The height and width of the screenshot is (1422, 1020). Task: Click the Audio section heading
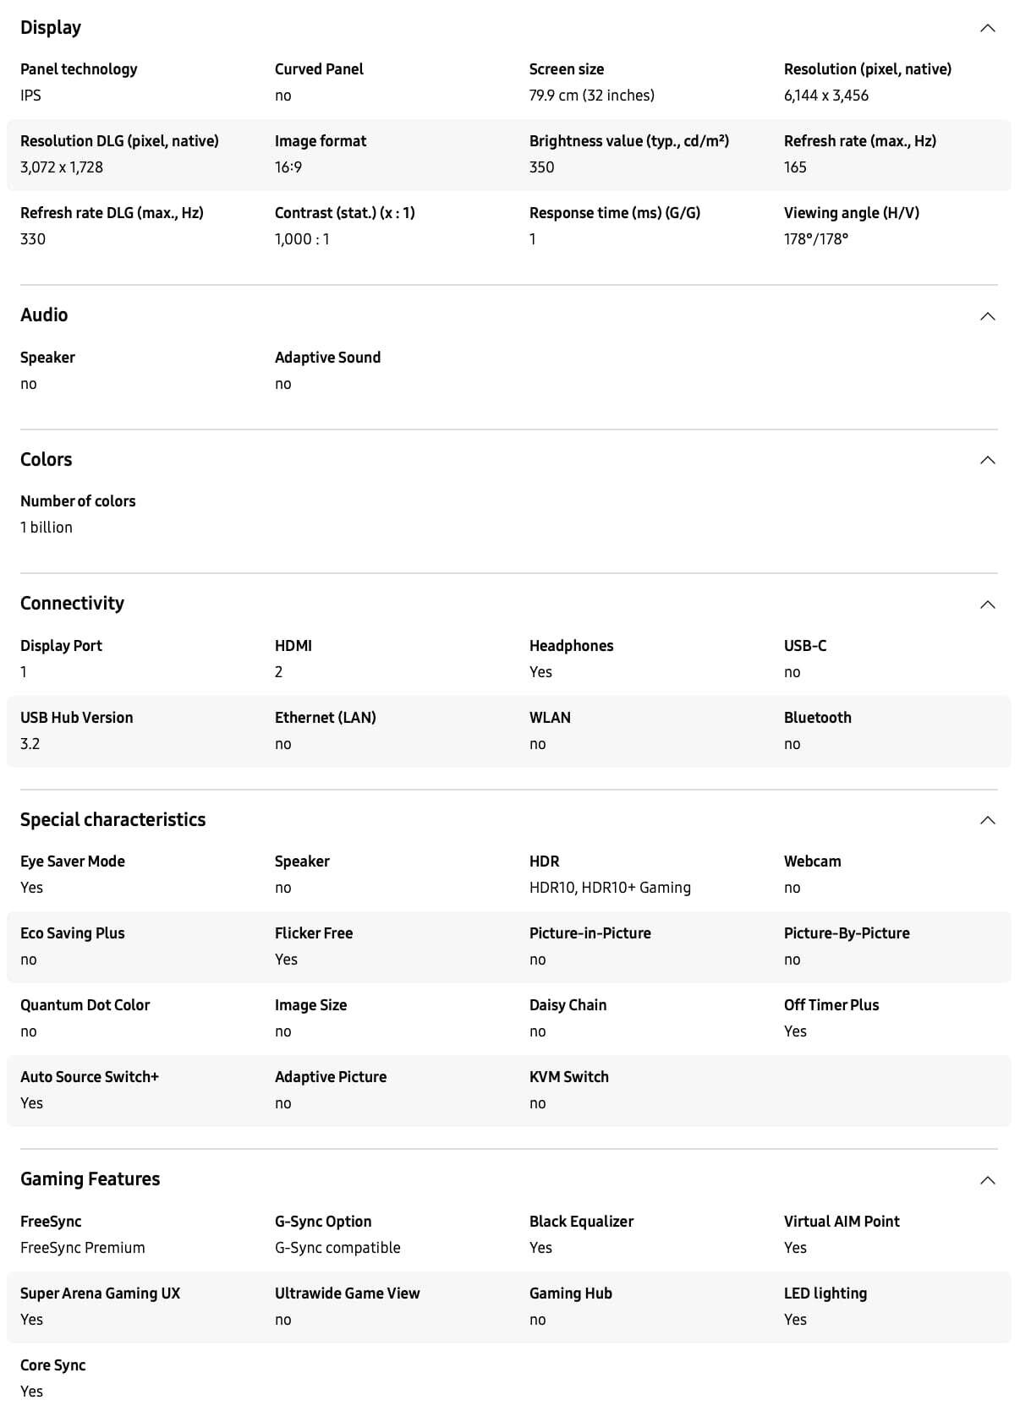[x=44, y=315]
